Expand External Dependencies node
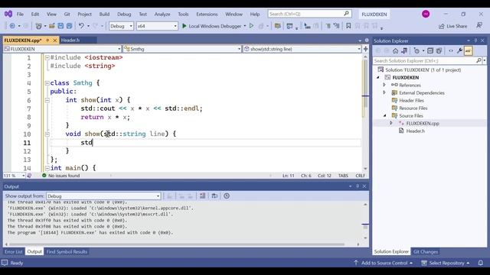490x275 pixels. tap(384, 92)
